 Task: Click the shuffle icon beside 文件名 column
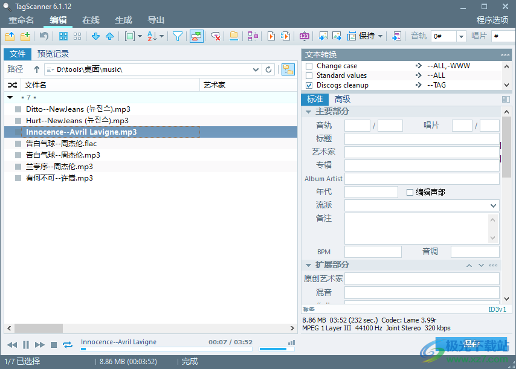click(x=12, y=85)
